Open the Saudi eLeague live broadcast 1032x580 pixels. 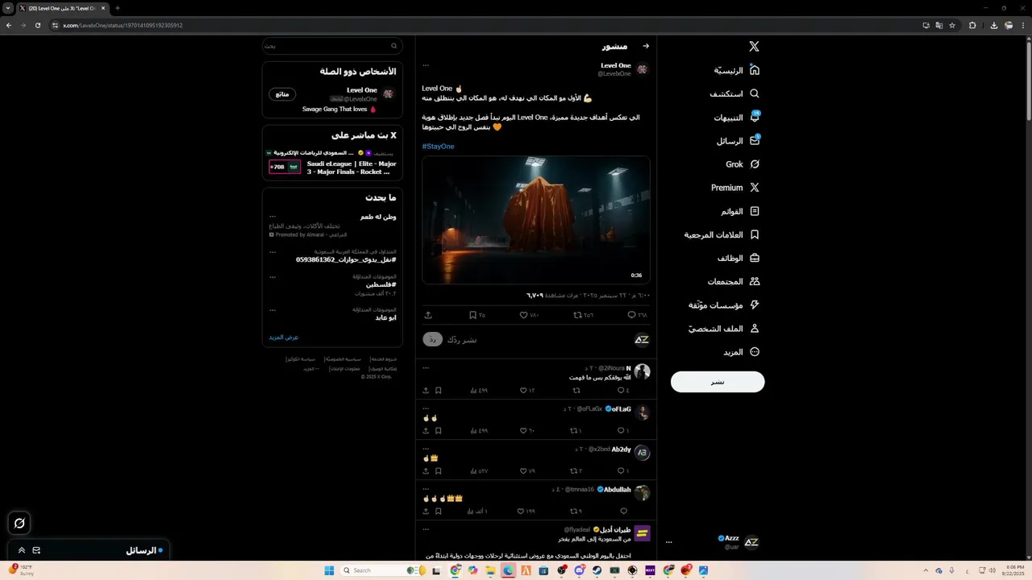pos(332,162)
